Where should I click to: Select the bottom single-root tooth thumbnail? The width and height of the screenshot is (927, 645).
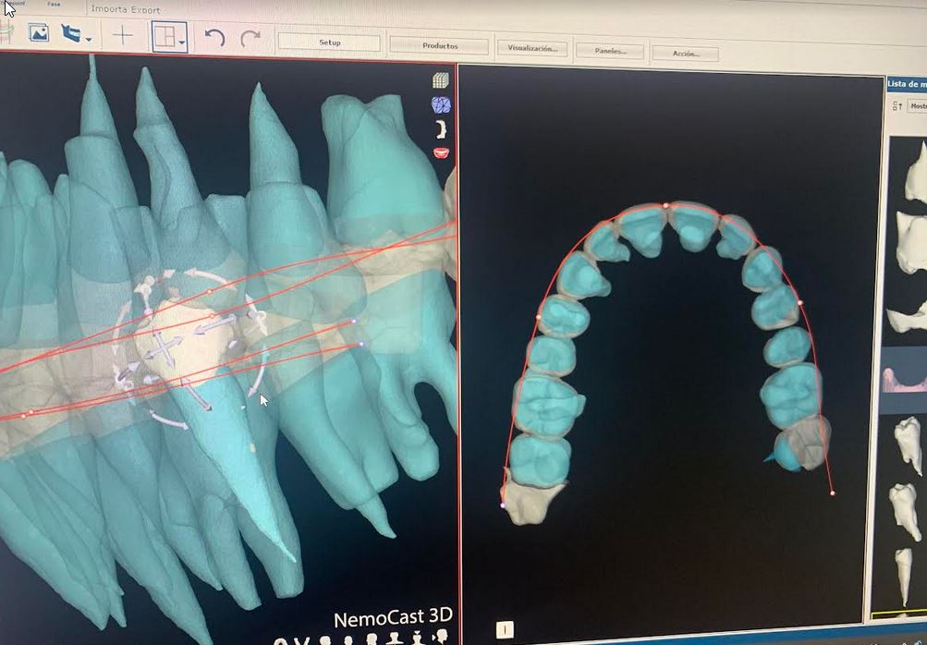[905, 575]
